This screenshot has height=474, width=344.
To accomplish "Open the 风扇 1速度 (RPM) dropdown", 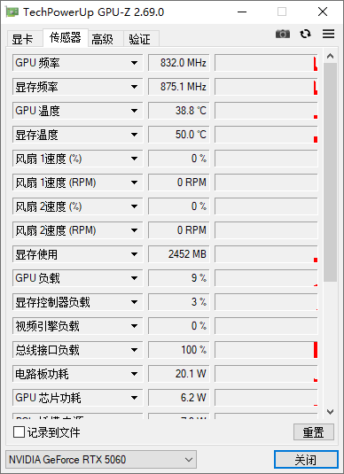I will click(x=134, y=183).
